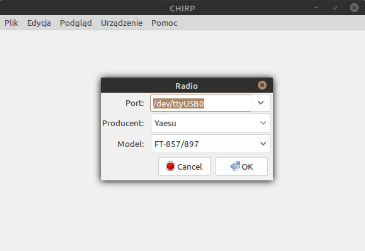Select the FT-857/897 model combo box
The height and width of the screenshot is (251, 365).
click(211, 144)
